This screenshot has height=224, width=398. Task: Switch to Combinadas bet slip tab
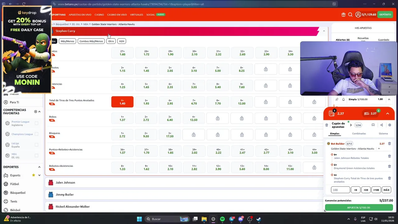point(359,133)
